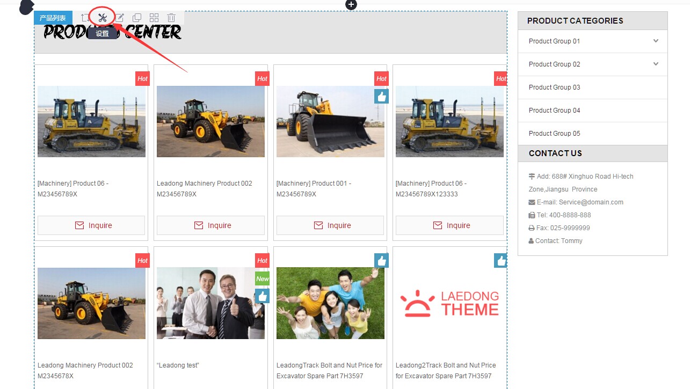Click thumbs-up badge on Product 001 card
The width and height of the screenshot is (690, 389).
(381, 96)
